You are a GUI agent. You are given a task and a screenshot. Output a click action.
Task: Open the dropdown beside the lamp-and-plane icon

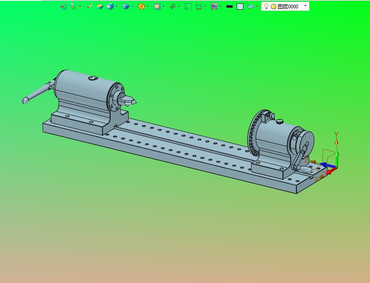click(80, 7)
